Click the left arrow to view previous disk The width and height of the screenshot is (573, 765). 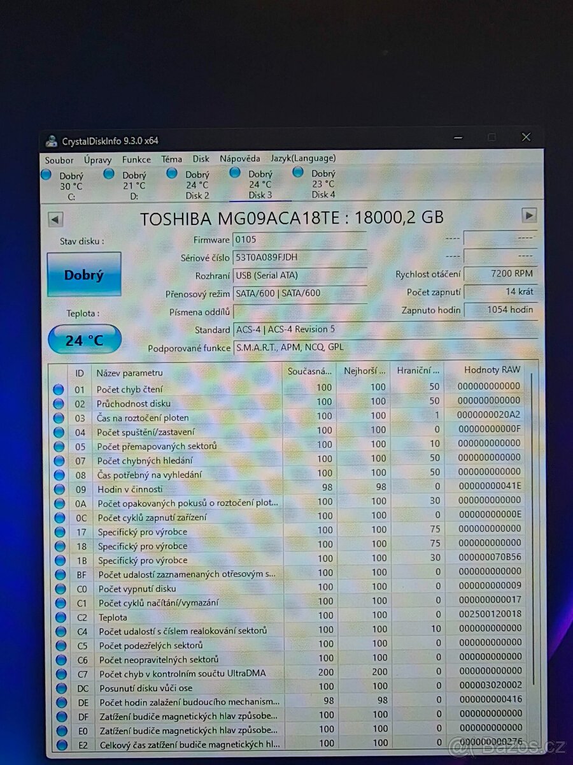click(x=55, y=219)
